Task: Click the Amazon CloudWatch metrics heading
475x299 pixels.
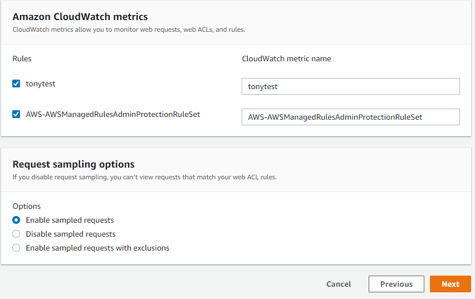Action: tap(80, 17)
